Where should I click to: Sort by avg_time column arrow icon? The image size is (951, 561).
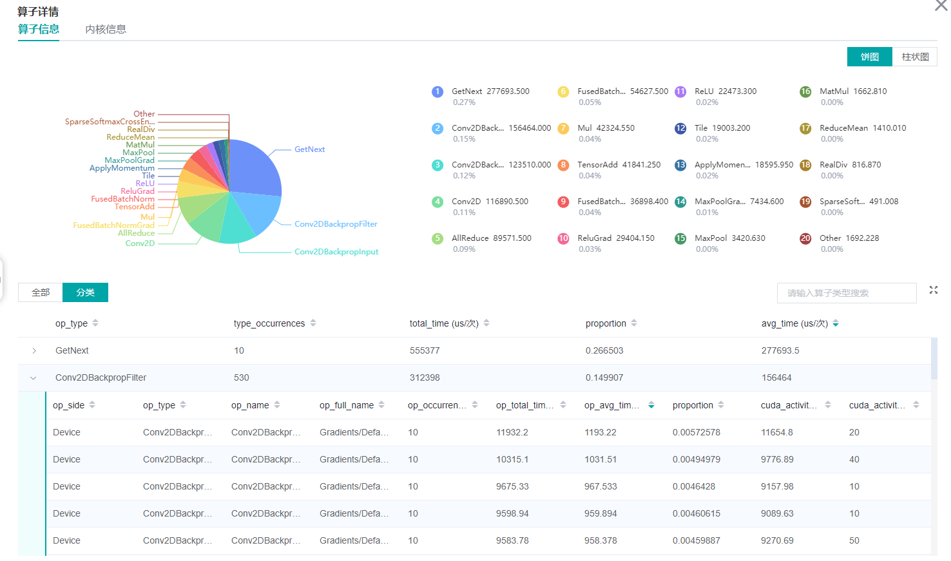[x=836, y=323]
